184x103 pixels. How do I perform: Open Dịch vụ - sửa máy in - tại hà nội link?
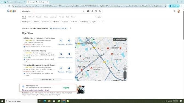[x=35, y=90]
